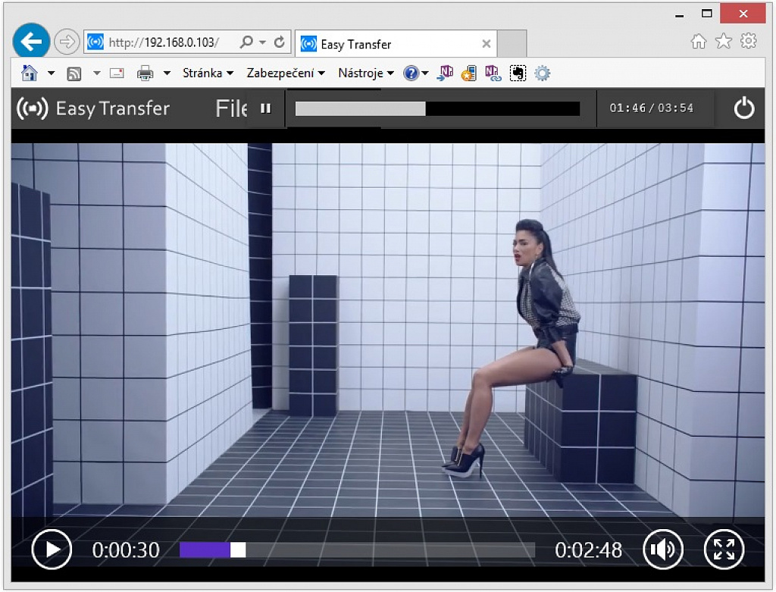
Task: Click the remaining time 0:02:48
Action: (588, 550)
